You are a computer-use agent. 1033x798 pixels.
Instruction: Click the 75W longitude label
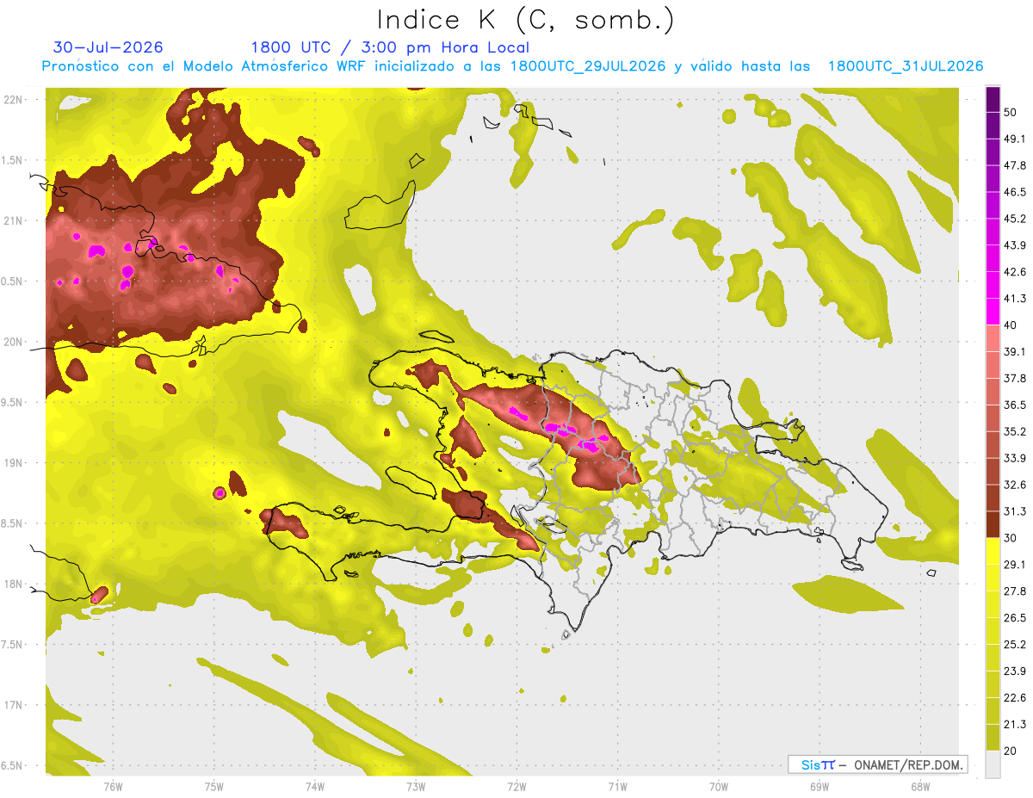pyautogui.click(x=214, y=788)
